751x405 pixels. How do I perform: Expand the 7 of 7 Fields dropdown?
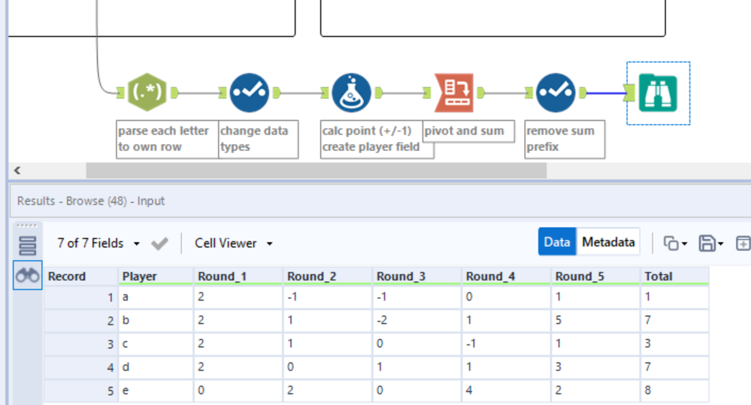[x=98, y=243]
